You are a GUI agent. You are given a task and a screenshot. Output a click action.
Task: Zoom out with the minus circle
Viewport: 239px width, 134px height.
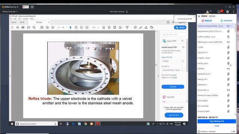tap(81, 28)
